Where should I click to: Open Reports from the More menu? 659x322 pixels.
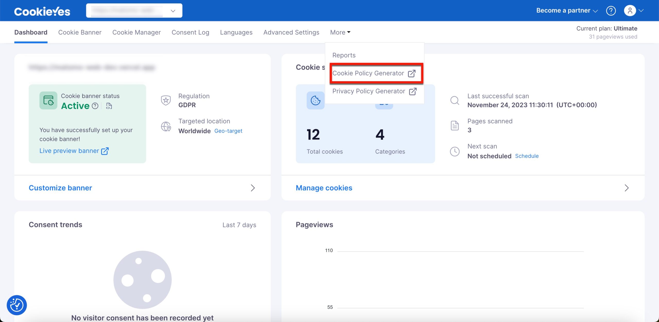[344, 55]
